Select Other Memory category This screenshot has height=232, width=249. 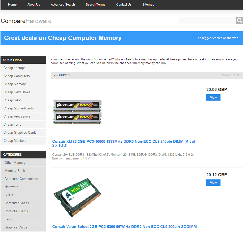click(23, 163)
